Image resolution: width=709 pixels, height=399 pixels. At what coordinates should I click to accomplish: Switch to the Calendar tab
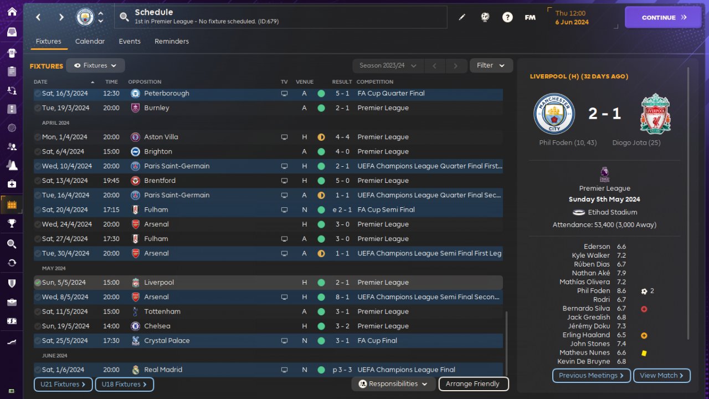coord(90,41)
